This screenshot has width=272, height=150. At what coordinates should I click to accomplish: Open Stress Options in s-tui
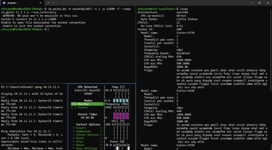[87, 134]
